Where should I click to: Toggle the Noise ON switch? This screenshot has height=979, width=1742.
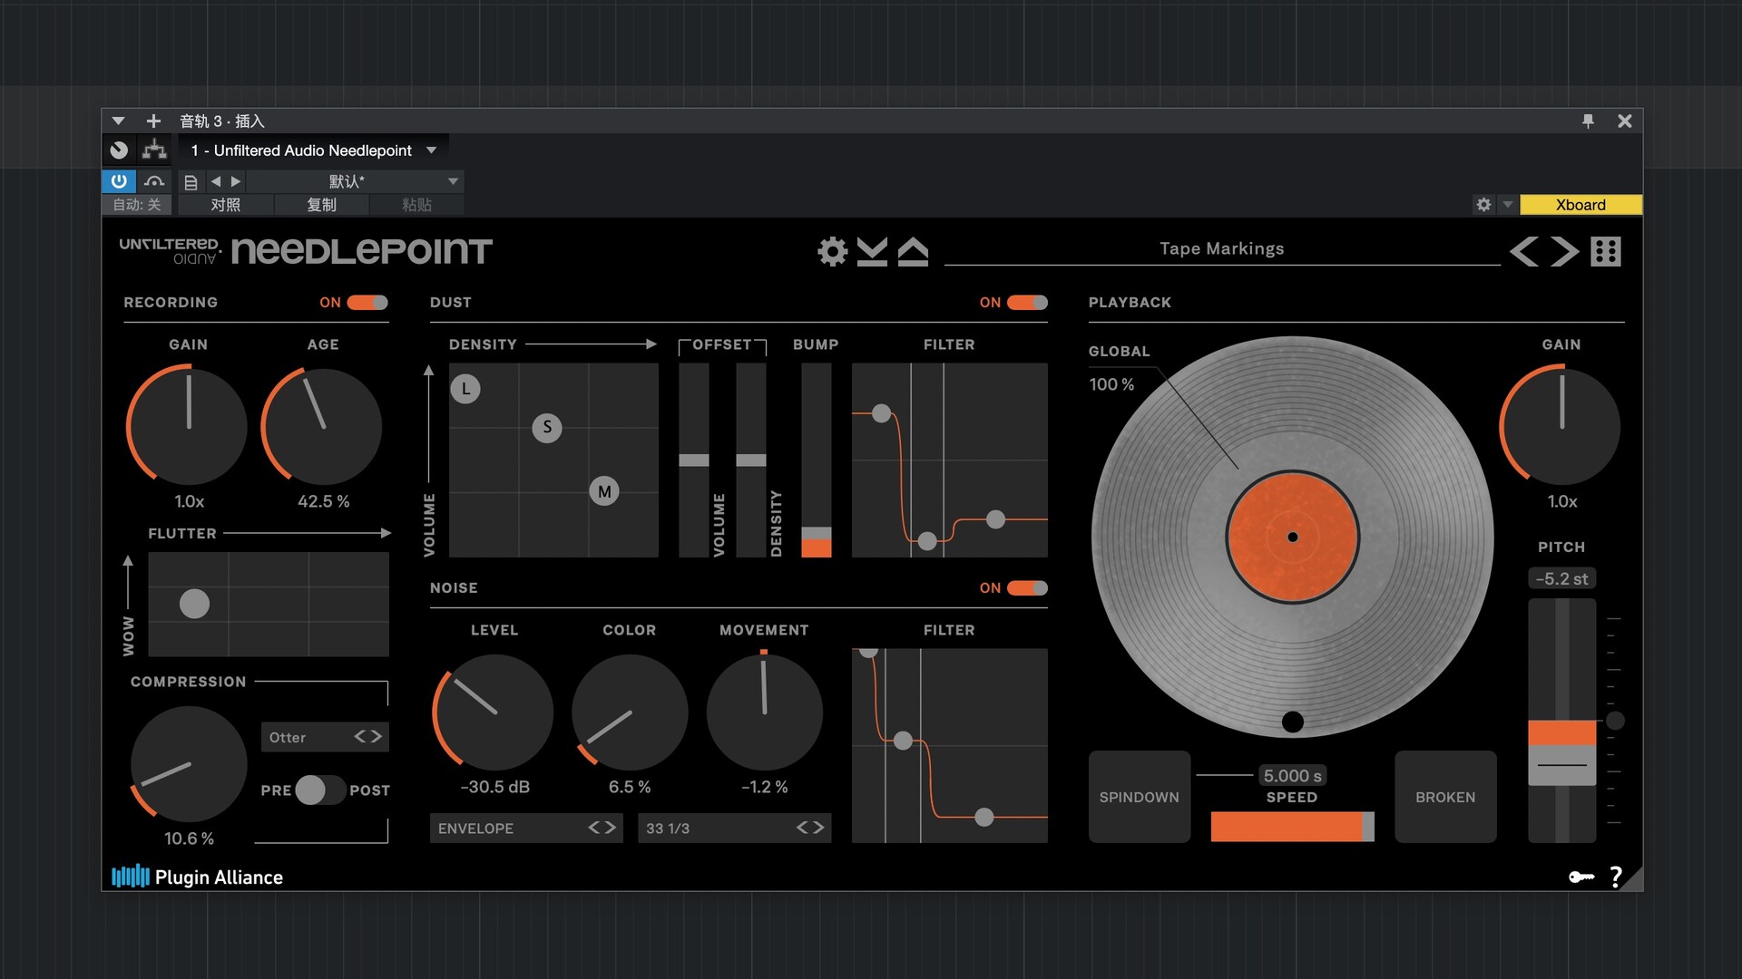pos(1027,587)
